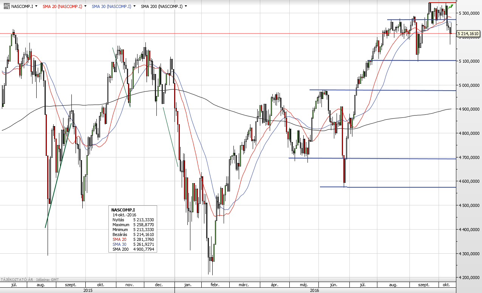Click the 4 700,0000 price axis label
This screenshot has height=293, width=482.
(469, 157)
